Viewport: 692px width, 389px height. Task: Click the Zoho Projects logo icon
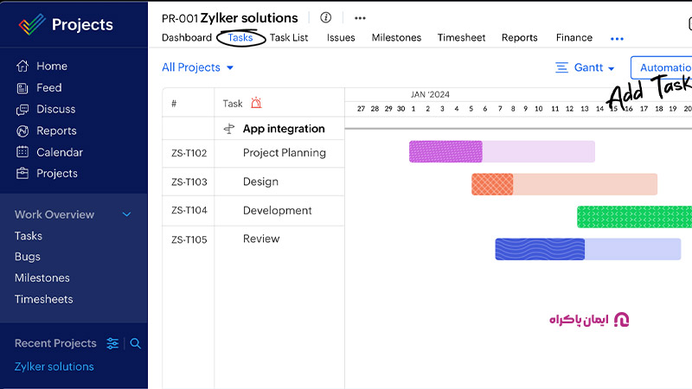32,24
